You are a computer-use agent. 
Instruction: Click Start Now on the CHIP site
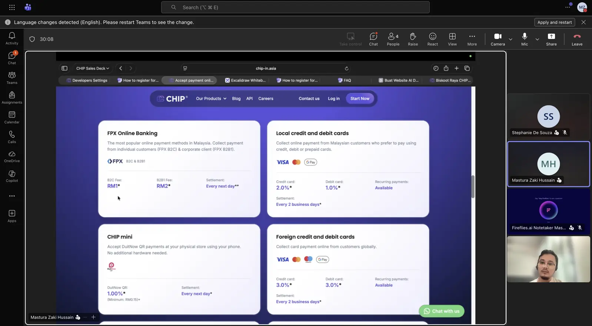[360, 99]
